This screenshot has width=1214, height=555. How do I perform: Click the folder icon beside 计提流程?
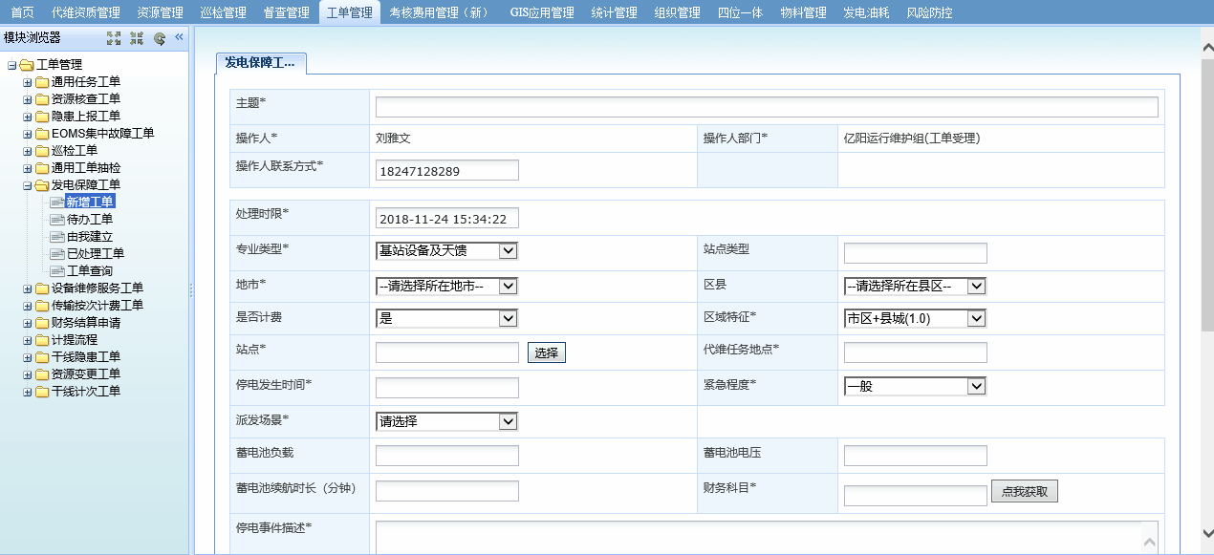pos(42,340)
